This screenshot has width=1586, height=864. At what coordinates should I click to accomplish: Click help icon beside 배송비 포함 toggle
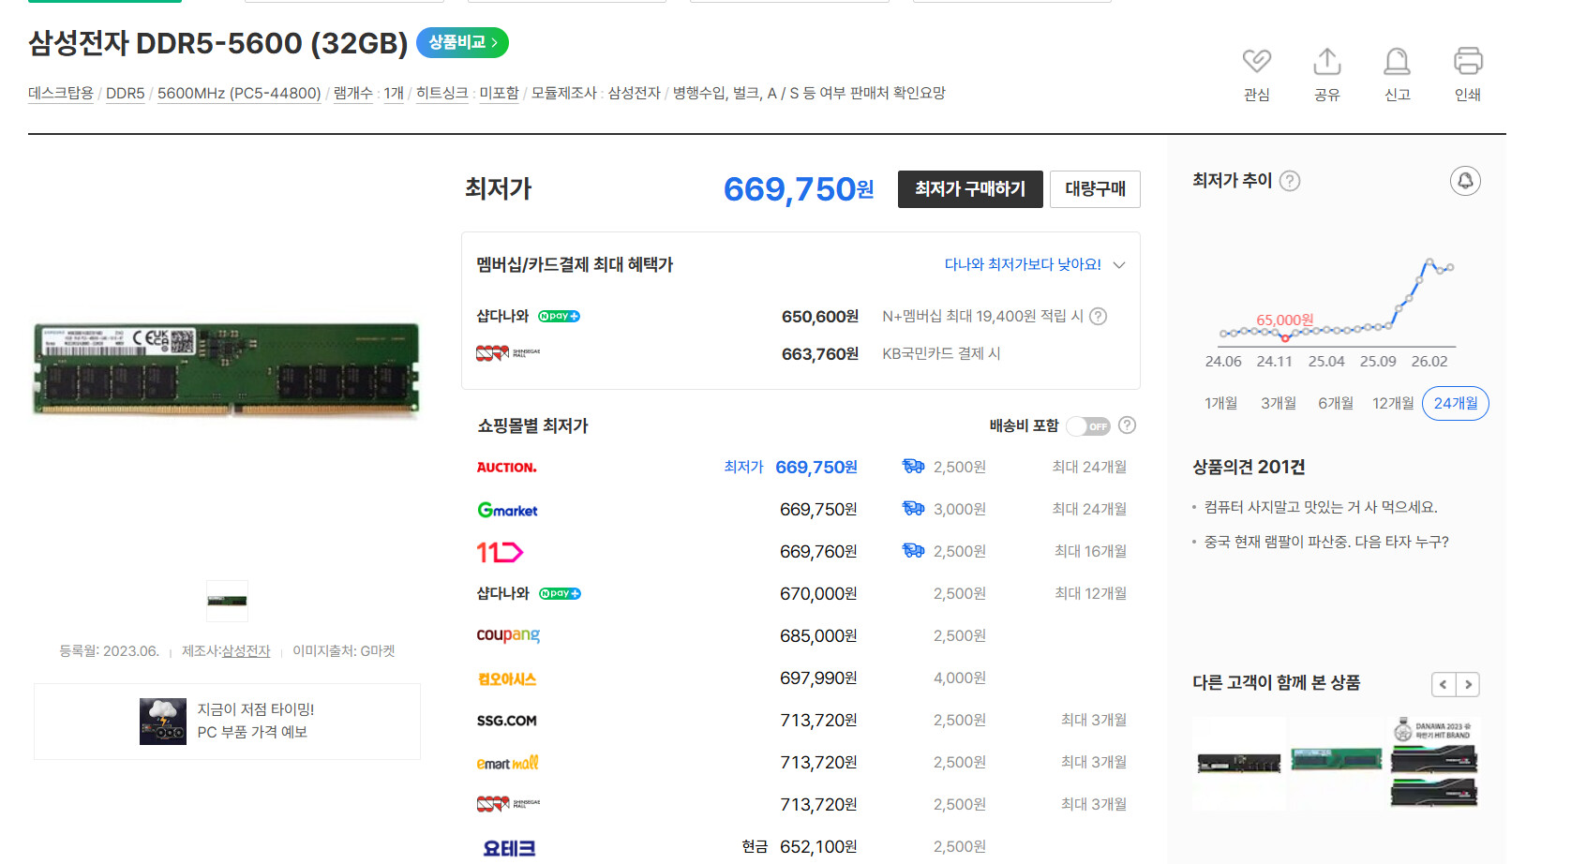point(1128,425)
